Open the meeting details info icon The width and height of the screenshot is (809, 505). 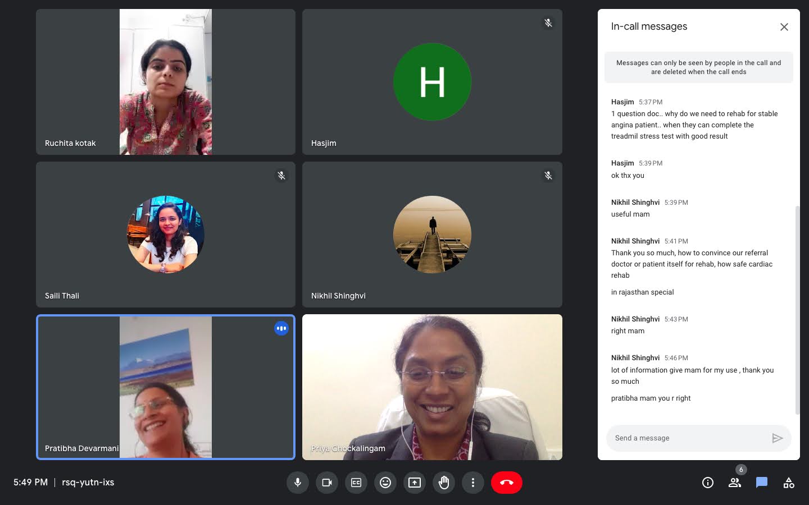click(x=708, y=483)
